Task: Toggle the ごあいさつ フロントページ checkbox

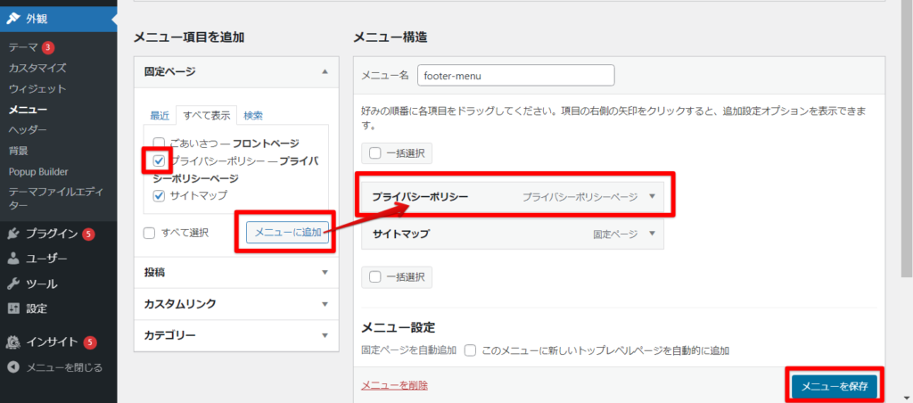Action: point(159,143)
